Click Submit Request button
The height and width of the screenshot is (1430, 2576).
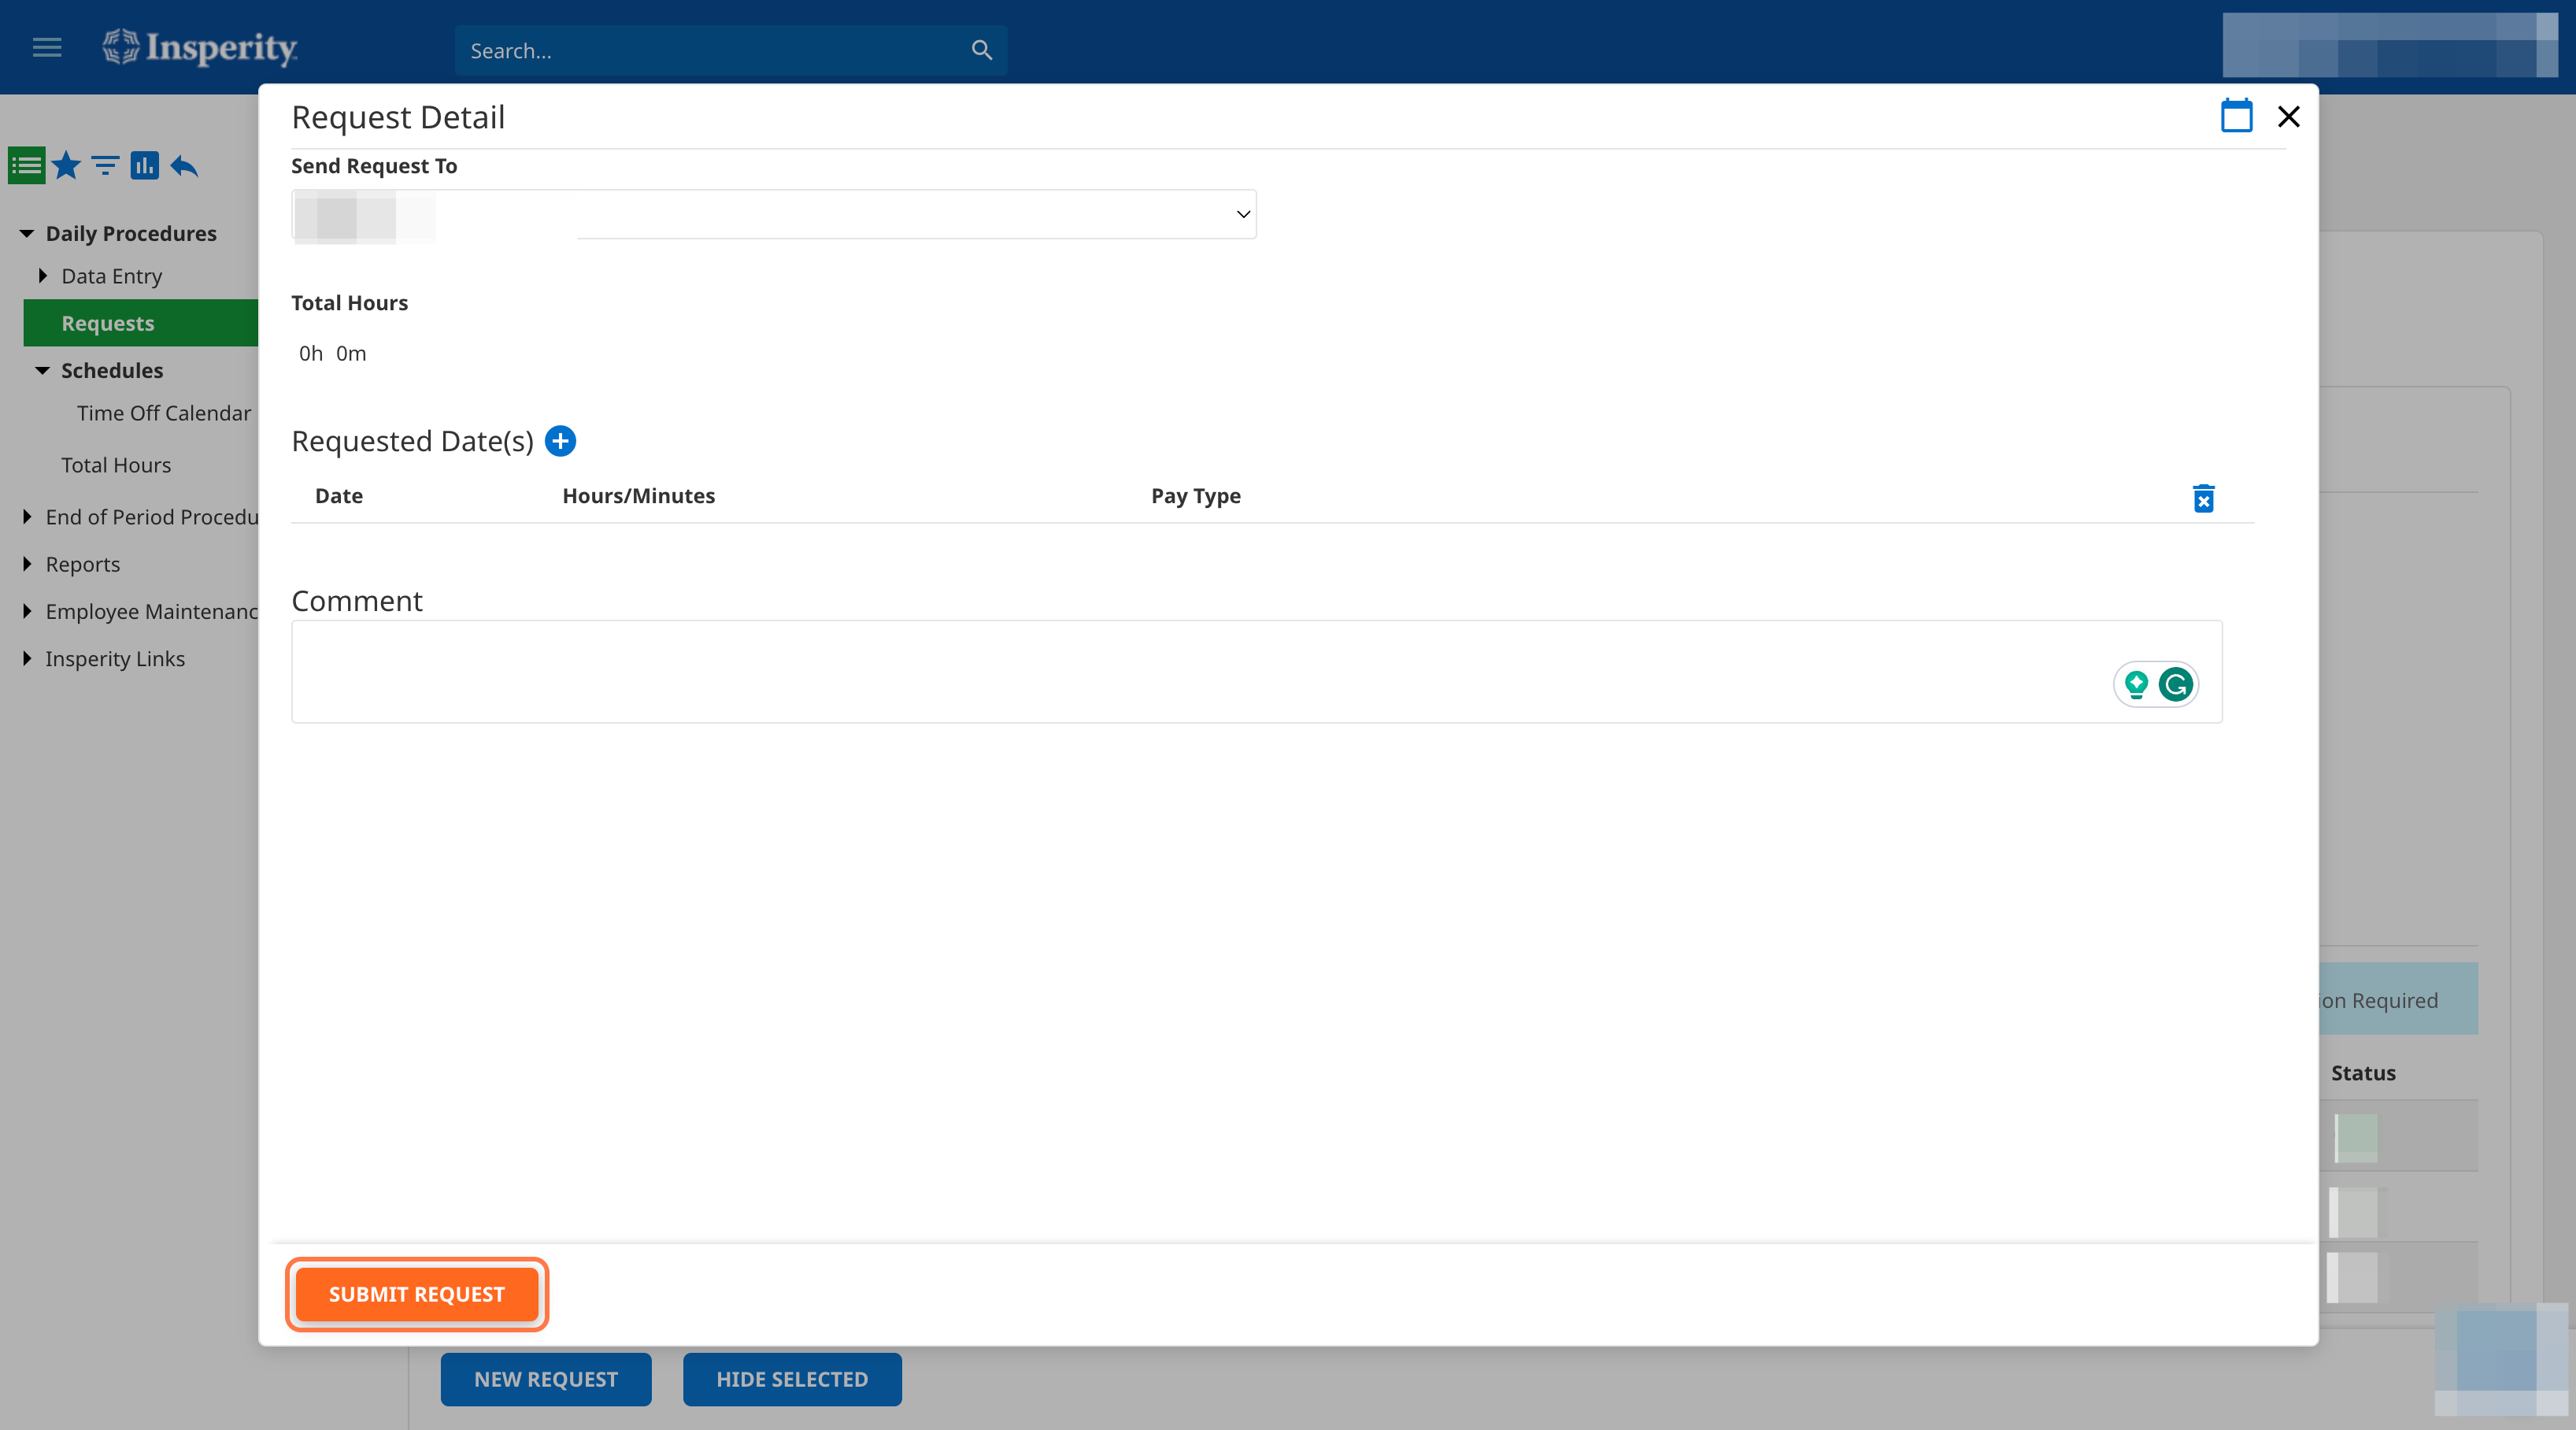[417, 1294]
